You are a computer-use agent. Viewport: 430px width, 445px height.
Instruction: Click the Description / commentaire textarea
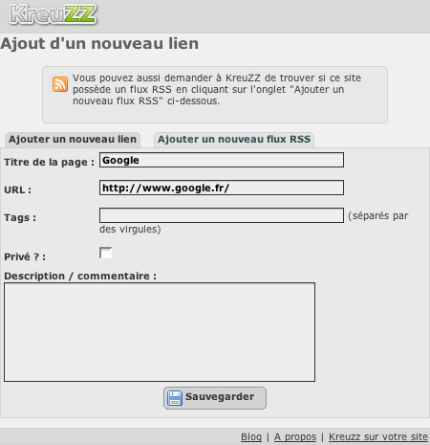[160, 332]
